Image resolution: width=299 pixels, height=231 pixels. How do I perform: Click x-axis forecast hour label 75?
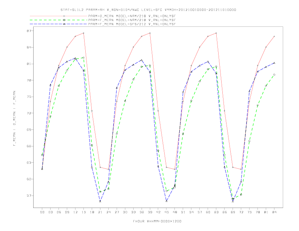(250, 212)
